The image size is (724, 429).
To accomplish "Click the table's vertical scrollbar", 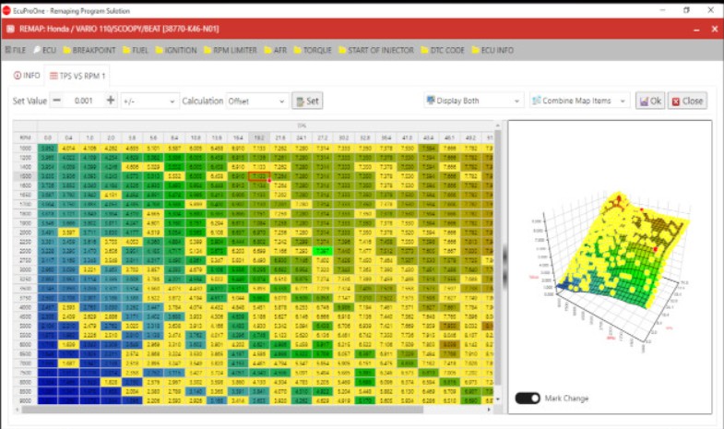I will [497, 256].
